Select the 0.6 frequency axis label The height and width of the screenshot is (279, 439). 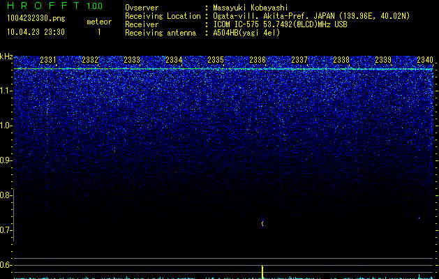click(x=6, y=265)
